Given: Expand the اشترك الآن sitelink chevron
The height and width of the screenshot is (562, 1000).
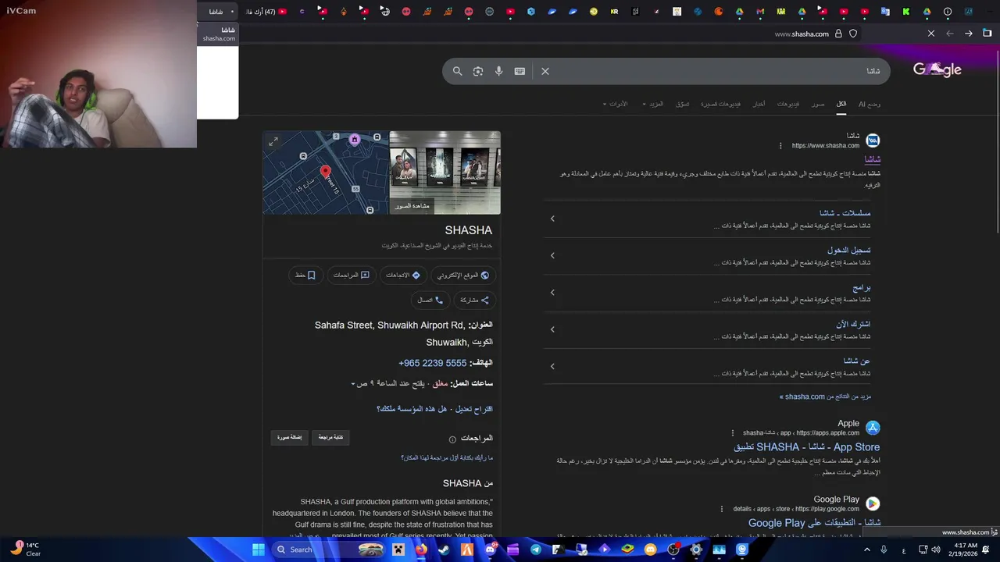Looking at the screenshot, I should tap(552, 329).
